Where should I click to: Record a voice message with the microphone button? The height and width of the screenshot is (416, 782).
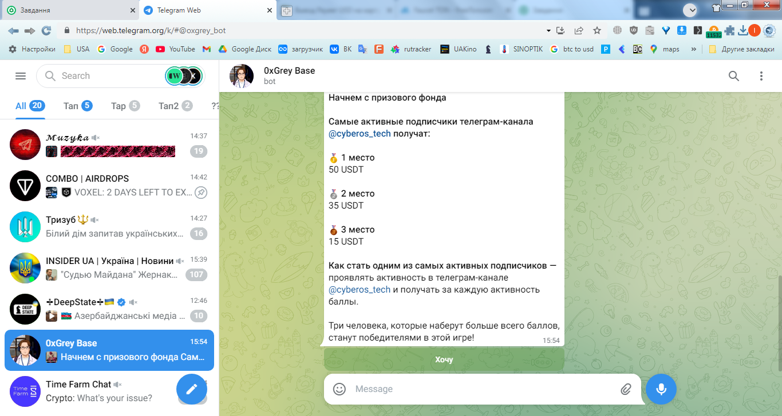(x=661, y=389)
